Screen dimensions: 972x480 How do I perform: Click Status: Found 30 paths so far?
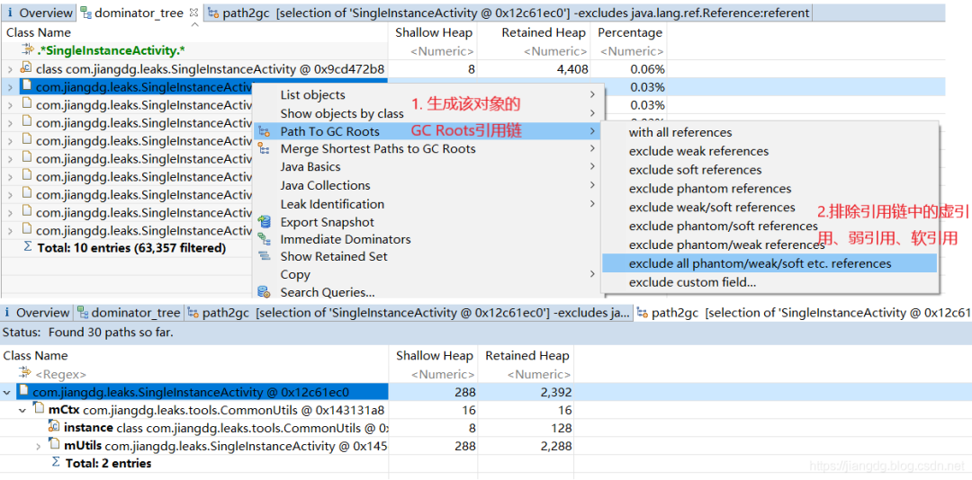88,333
